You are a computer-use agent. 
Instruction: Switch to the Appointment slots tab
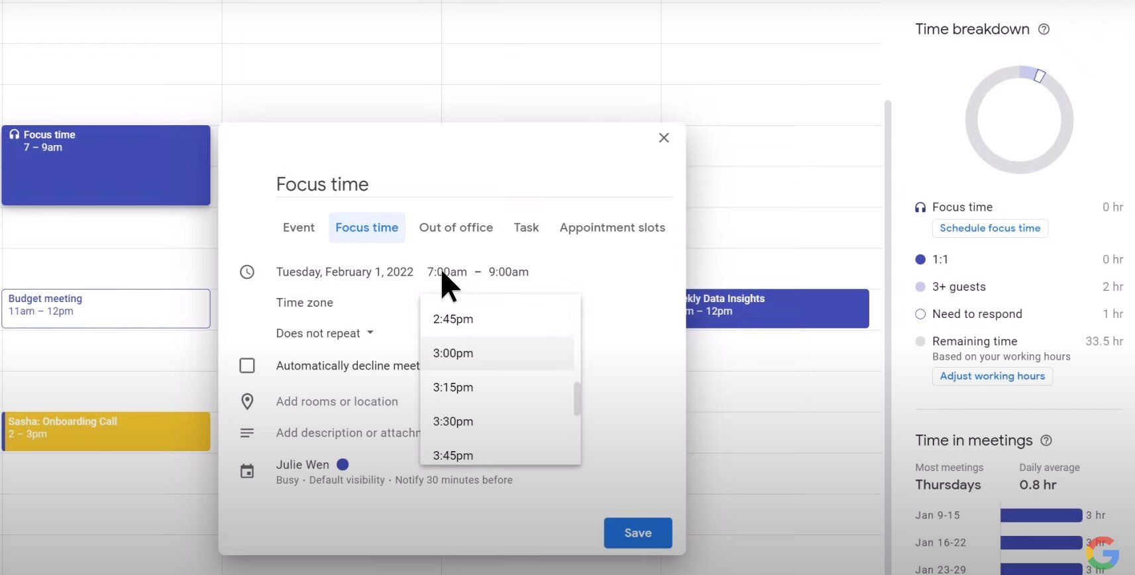[612, 227]
